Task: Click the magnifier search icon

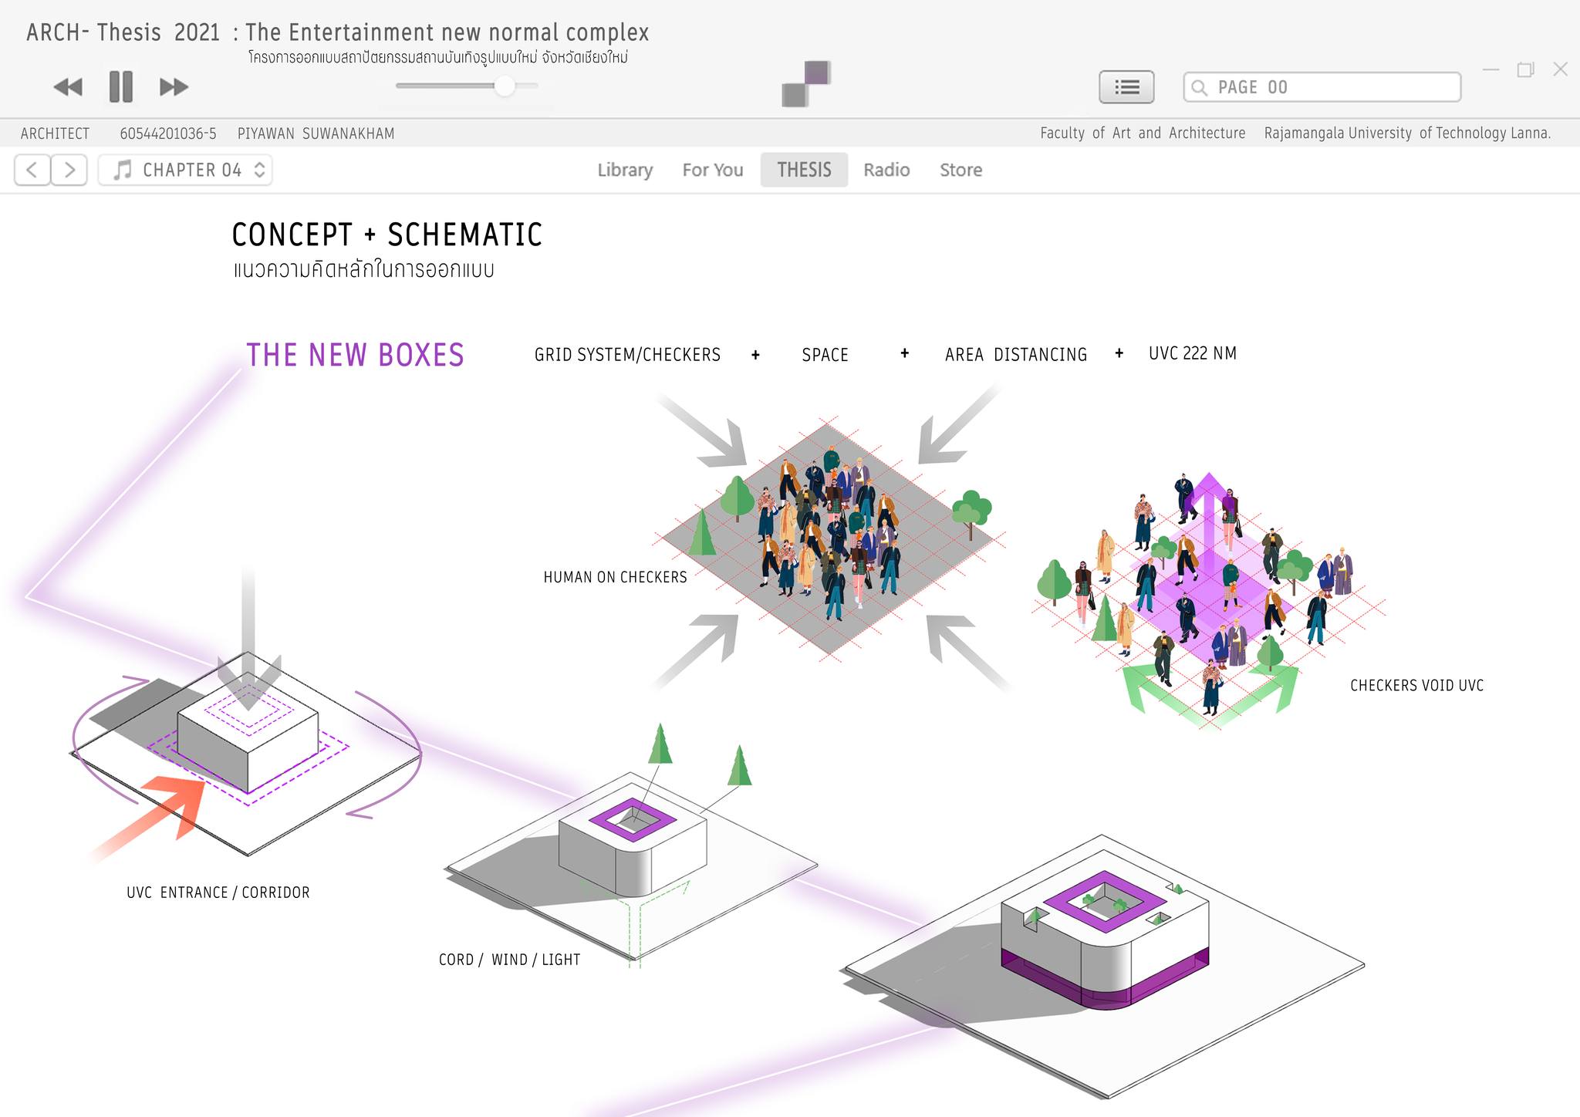Action: coord(1199,88)
